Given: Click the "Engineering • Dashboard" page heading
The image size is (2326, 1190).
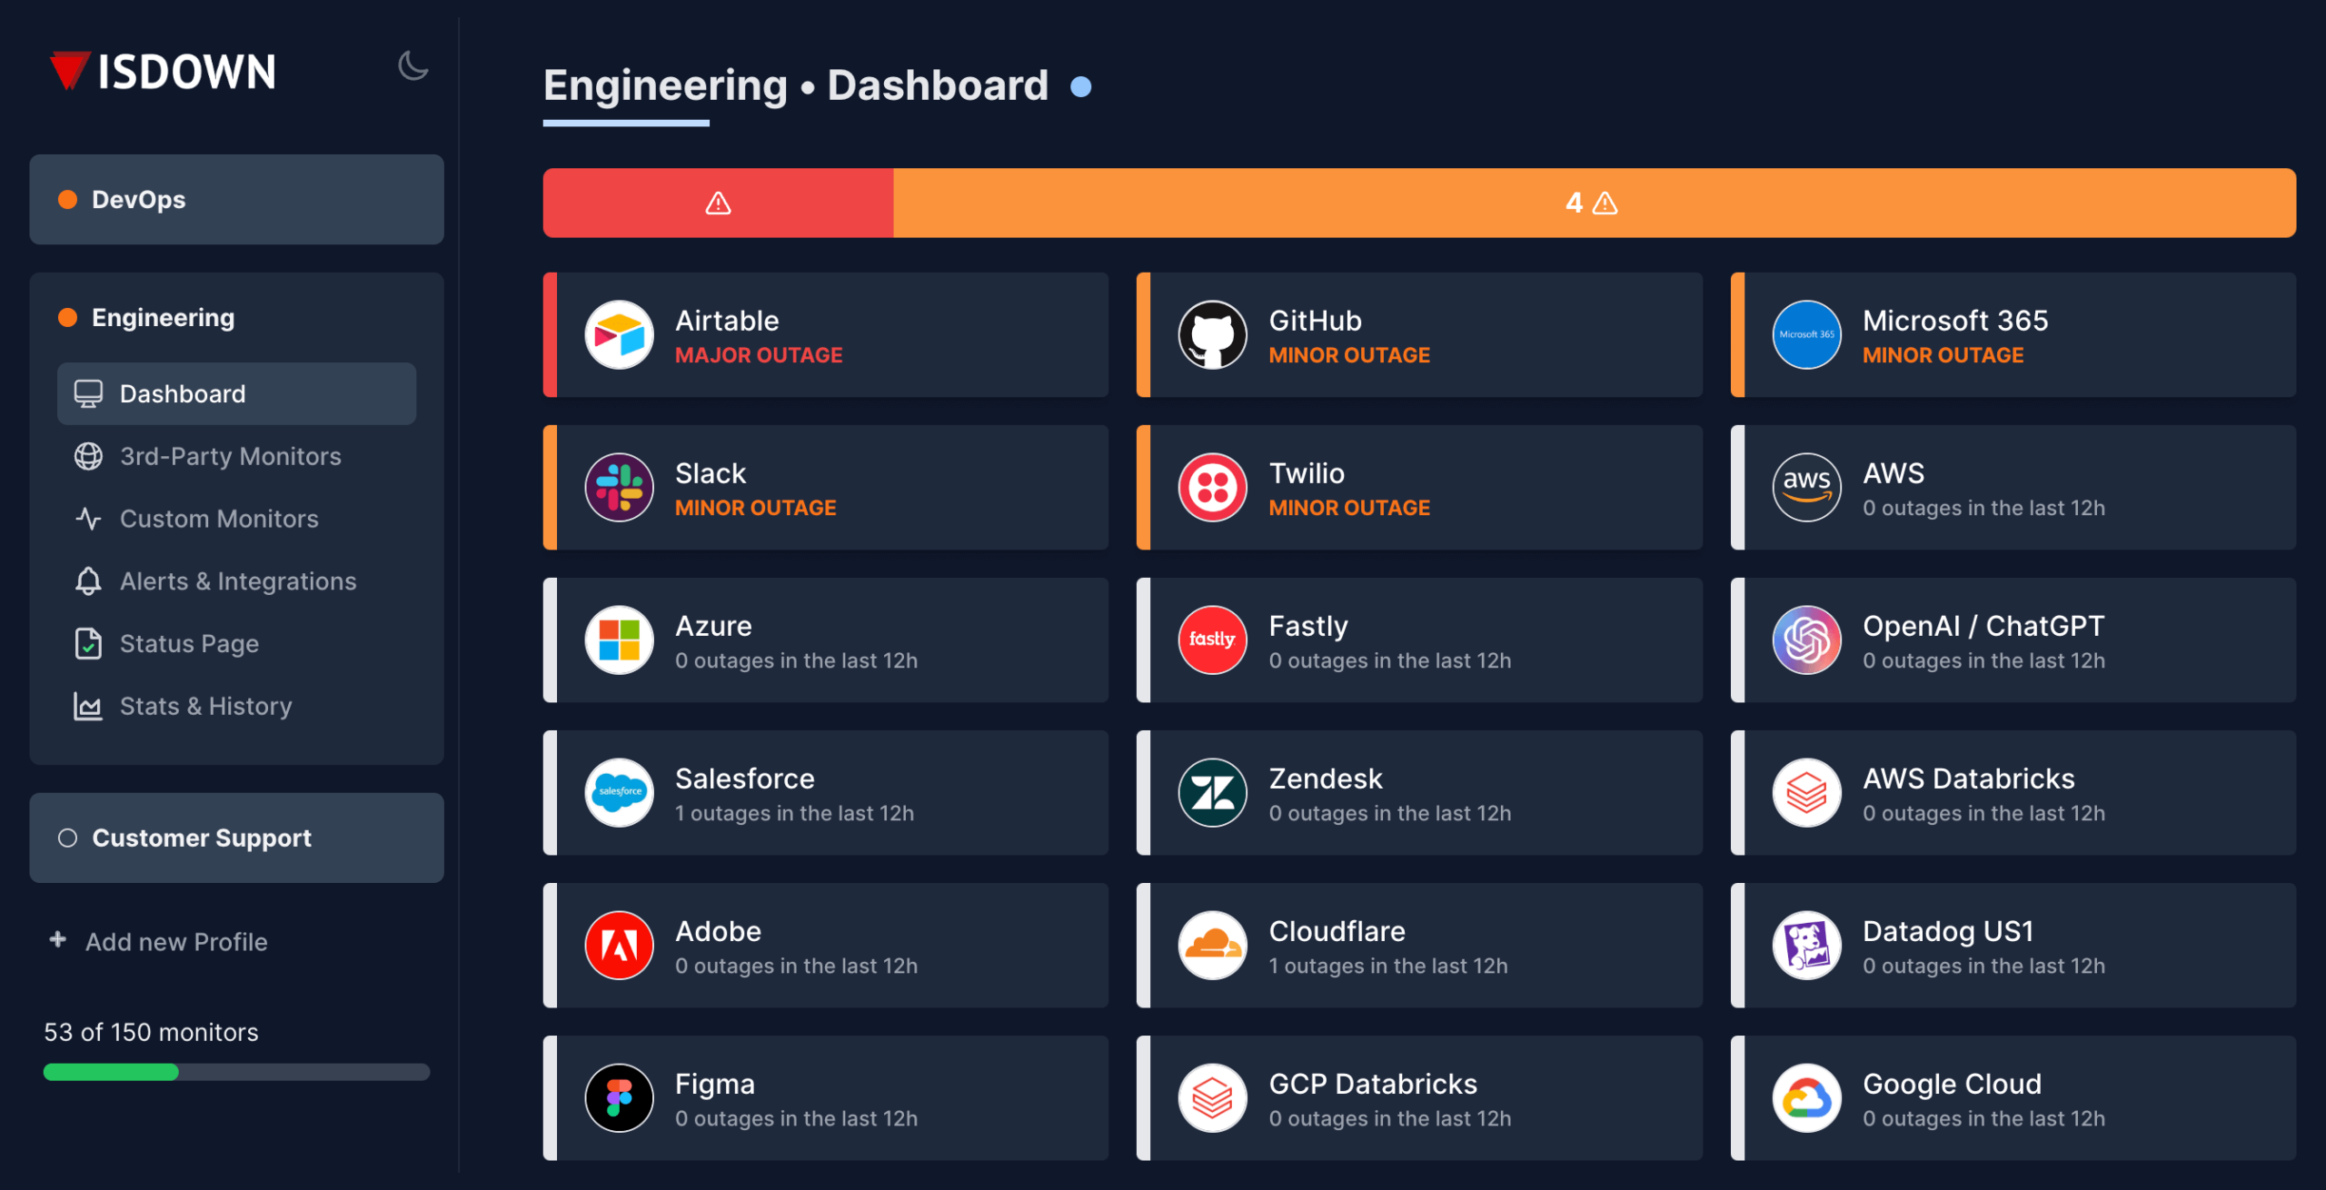Looking at the screenshot, I should click(796, 85).
